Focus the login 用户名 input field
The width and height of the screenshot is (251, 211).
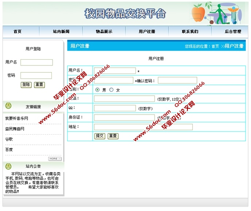[36, 63]
